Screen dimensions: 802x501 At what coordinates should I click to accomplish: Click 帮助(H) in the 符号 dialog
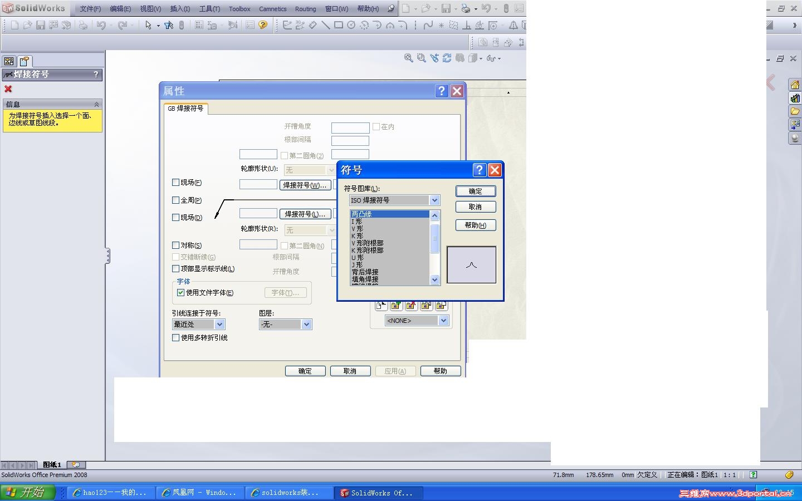point(476,225)
